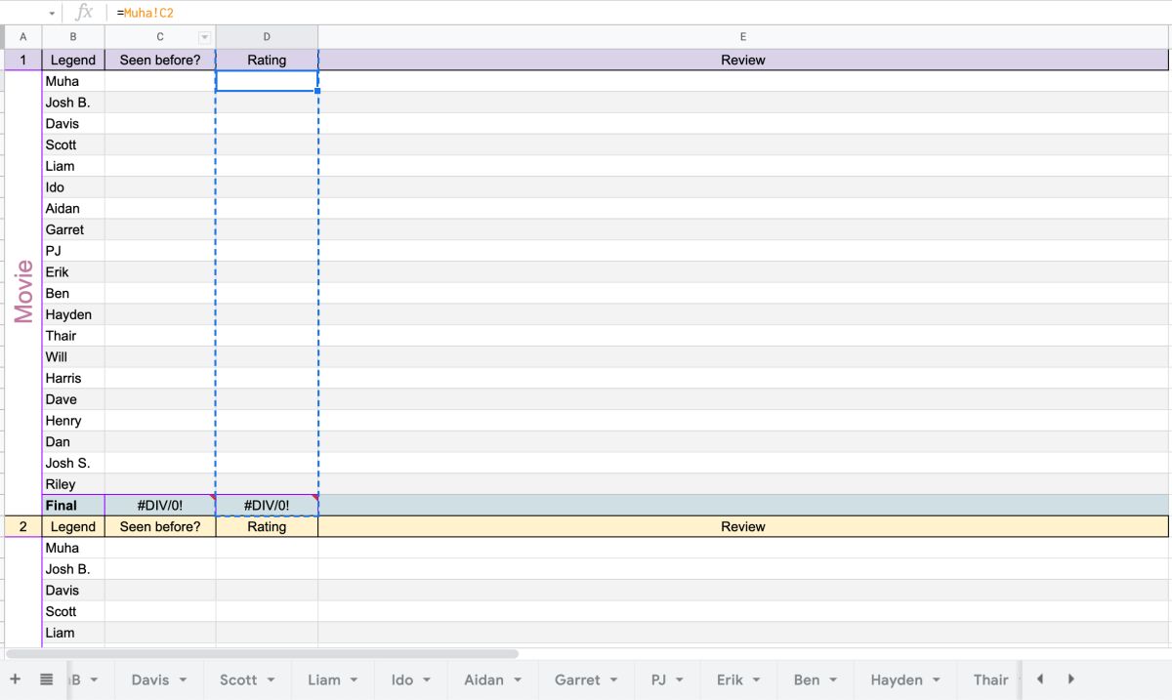Image resolution: width=1172 pixels, height=700 pixels.
Task: Click the movie number 2 cell
Action: point(23,526)
